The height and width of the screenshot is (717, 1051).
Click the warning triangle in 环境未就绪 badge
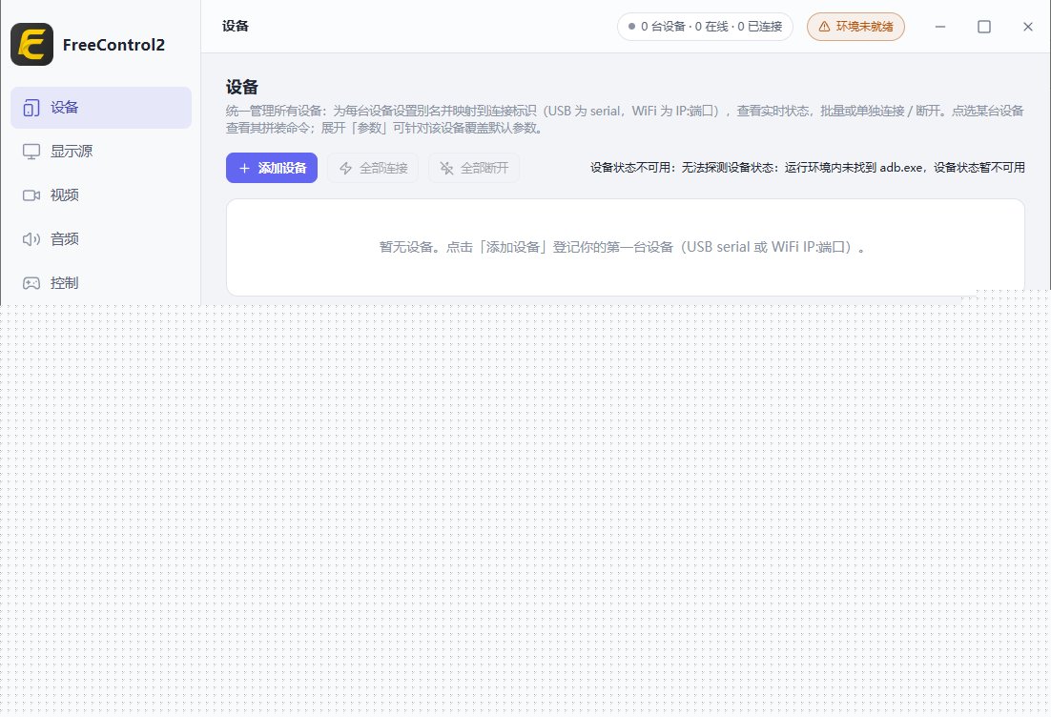pyautogui.click(x=824, y=27)
